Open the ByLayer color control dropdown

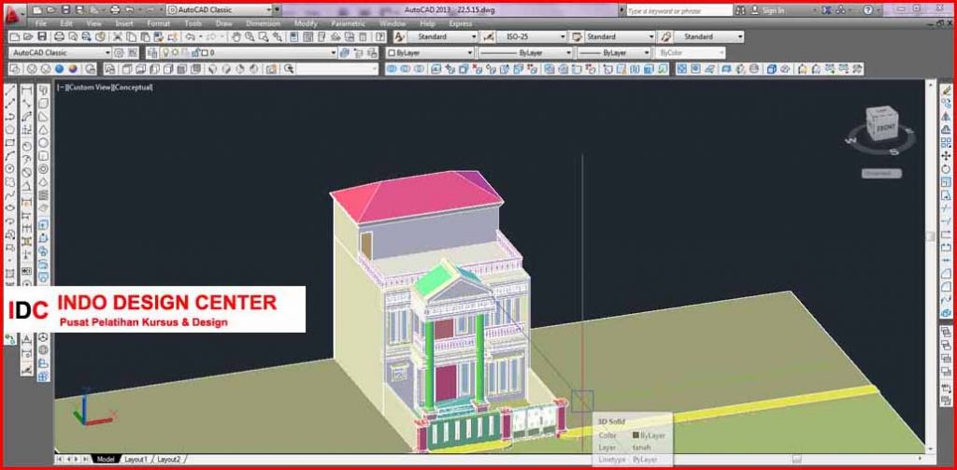coord(430,53)
